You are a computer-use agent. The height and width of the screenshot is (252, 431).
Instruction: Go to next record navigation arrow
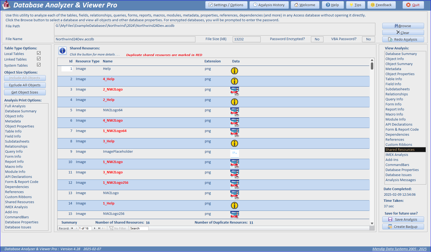click(x=95, y=228)
